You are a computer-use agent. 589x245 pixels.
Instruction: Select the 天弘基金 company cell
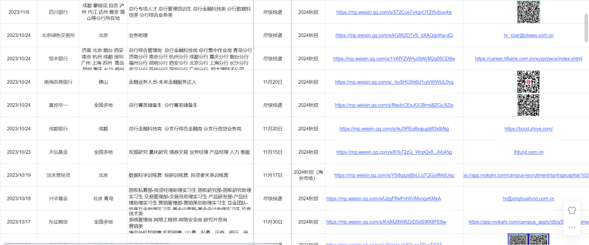tap(58, 152)
